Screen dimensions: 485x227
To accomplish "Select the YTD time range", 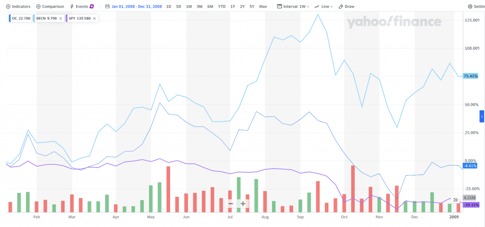I will pos(222,7).
